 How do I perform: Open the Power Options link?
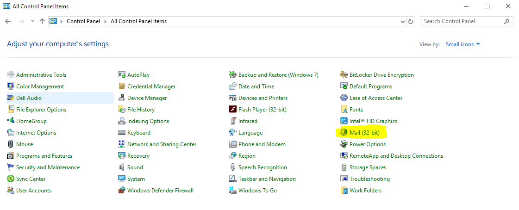click(368, 144)
